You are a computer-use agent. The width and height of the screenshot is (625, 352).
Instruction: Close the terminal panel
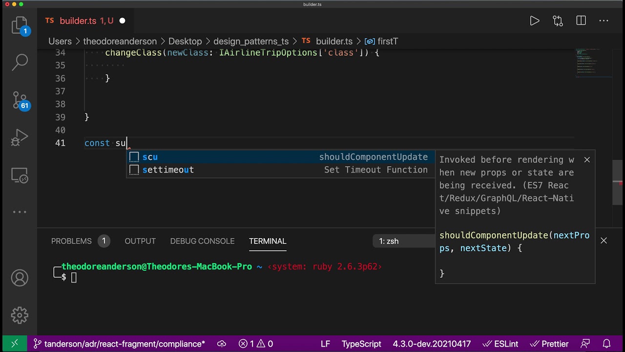pyautogui.click(x=604, y=241)
